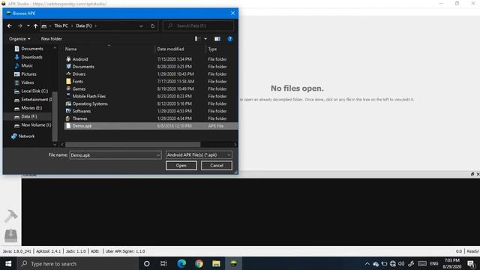Image resolution: width=480 pixels, height=270 pixels.
Task: Float the console panel in APK Studio
Action: (x=472, y=174)
